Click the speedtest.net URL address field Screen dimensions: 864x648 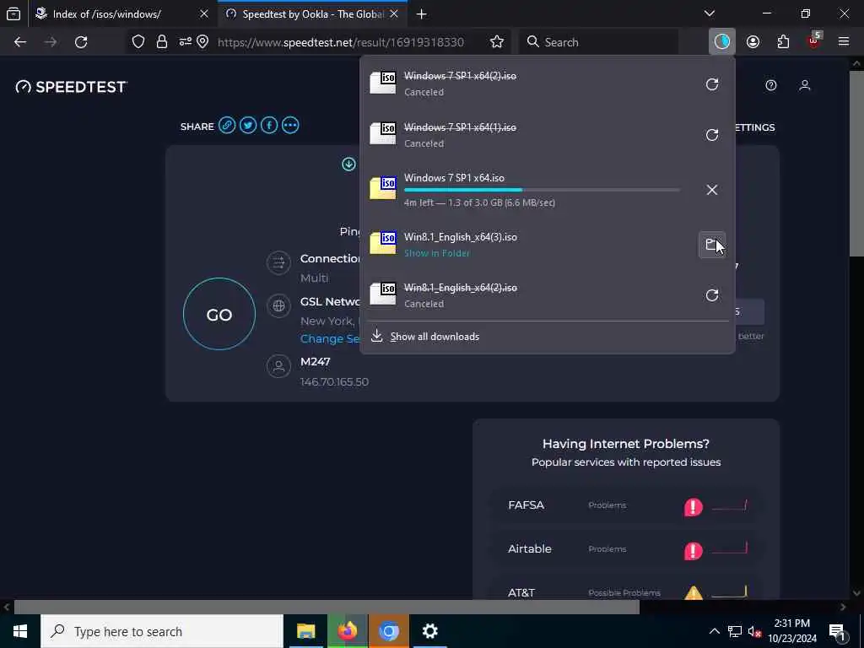pyautogui.click(x=341, y=42)
